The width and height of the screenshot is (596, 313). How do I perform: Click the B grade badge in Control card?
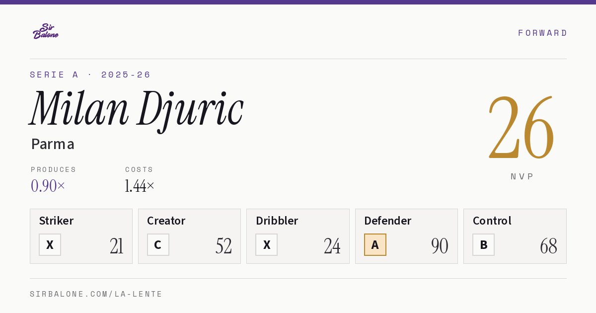(x=483, y=245)
